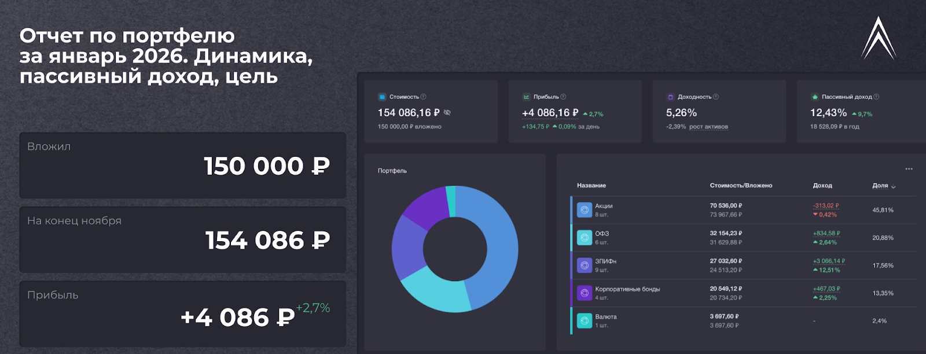The height and width of the screenshot is (354, 926).
Task: Click the +834,58 ₽ income for ОФЗ
Action: [826, 233]
